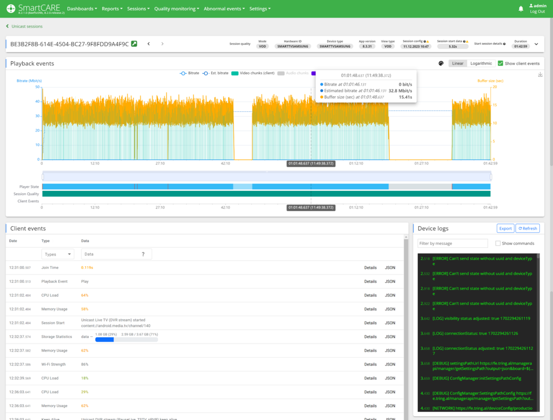Screen dimensions: 553x420
Task: Switch to Logarithmic scale
Action: tap(481, 64)
